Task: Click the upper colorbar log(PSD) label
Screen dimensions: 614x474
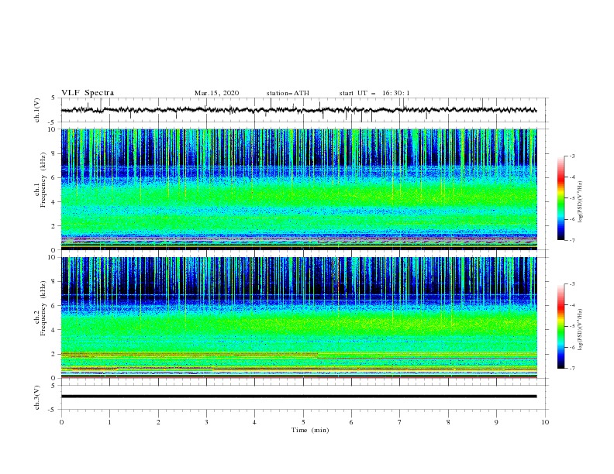Action: [580, 202]
